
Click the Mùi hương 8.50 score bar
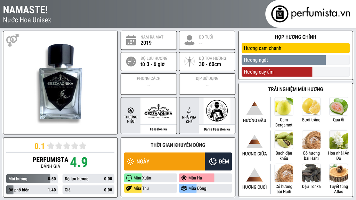[32, 179]
